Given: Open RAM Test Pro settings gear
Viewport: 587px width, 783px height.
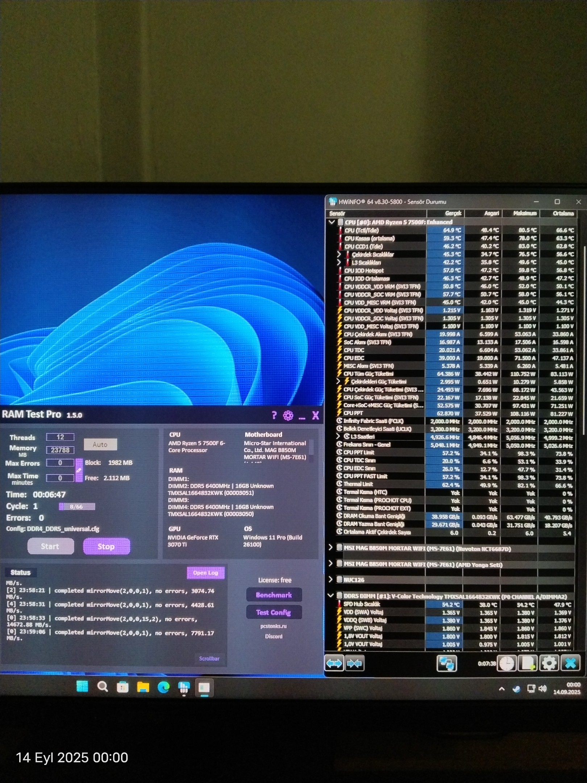Looking at the screenshot, I should [x=288, y=415].
